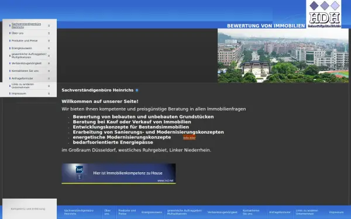Open the ivd Immobilienkompetenz banner

click(x=119, y=173)
